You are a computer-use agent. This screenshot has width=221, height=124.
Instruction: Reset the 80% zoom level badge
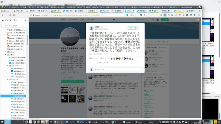132,15
